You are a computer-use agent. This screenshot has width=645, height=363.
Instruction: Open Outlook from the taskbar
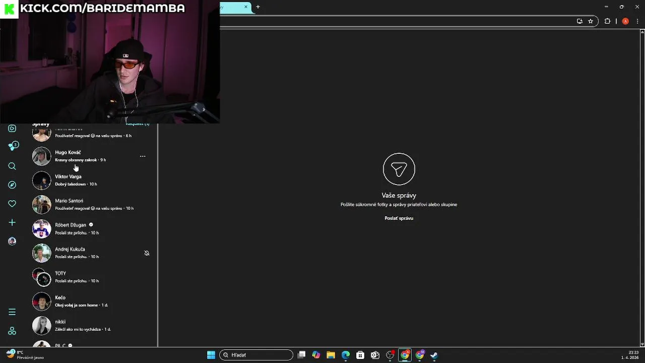(x=375, y=355)
